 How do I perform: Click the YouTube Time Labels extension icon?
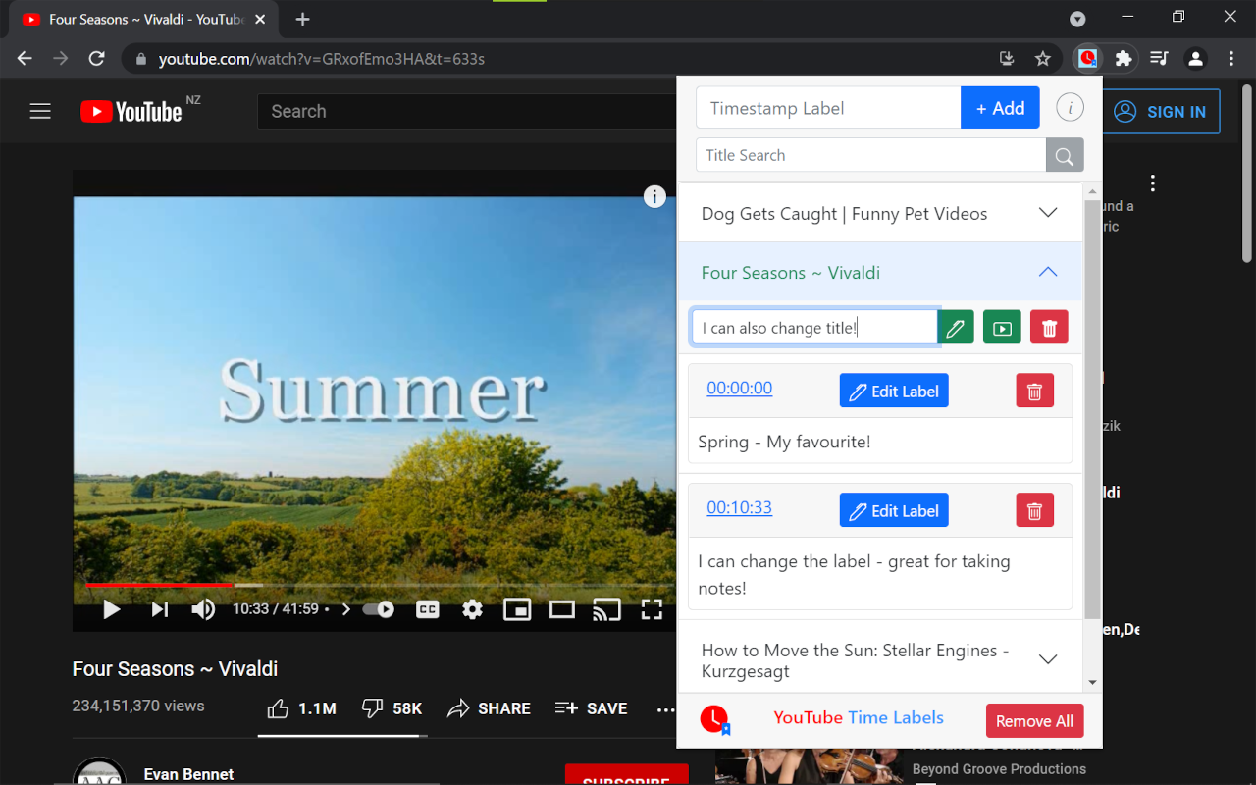point(1087,59)
